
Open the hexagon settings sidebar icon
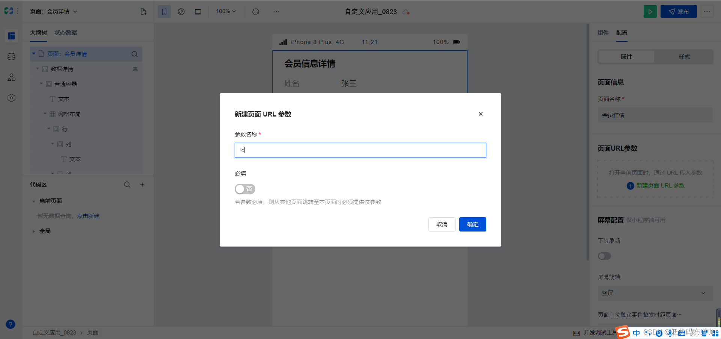coord(11,98)
